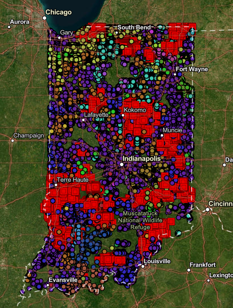Viewport: 233px width, 308px height.
Task: Select the white dot marking Fort Wayne
Action: 175,74
